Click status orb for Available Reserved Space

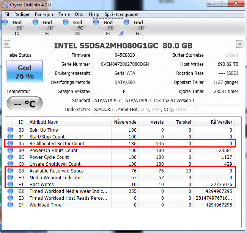click(x=10, y=171)
